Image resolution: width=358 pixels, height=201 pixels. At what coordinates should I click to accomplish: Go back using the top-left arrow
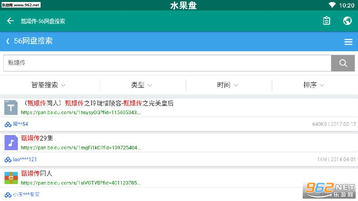click(10, 21)
